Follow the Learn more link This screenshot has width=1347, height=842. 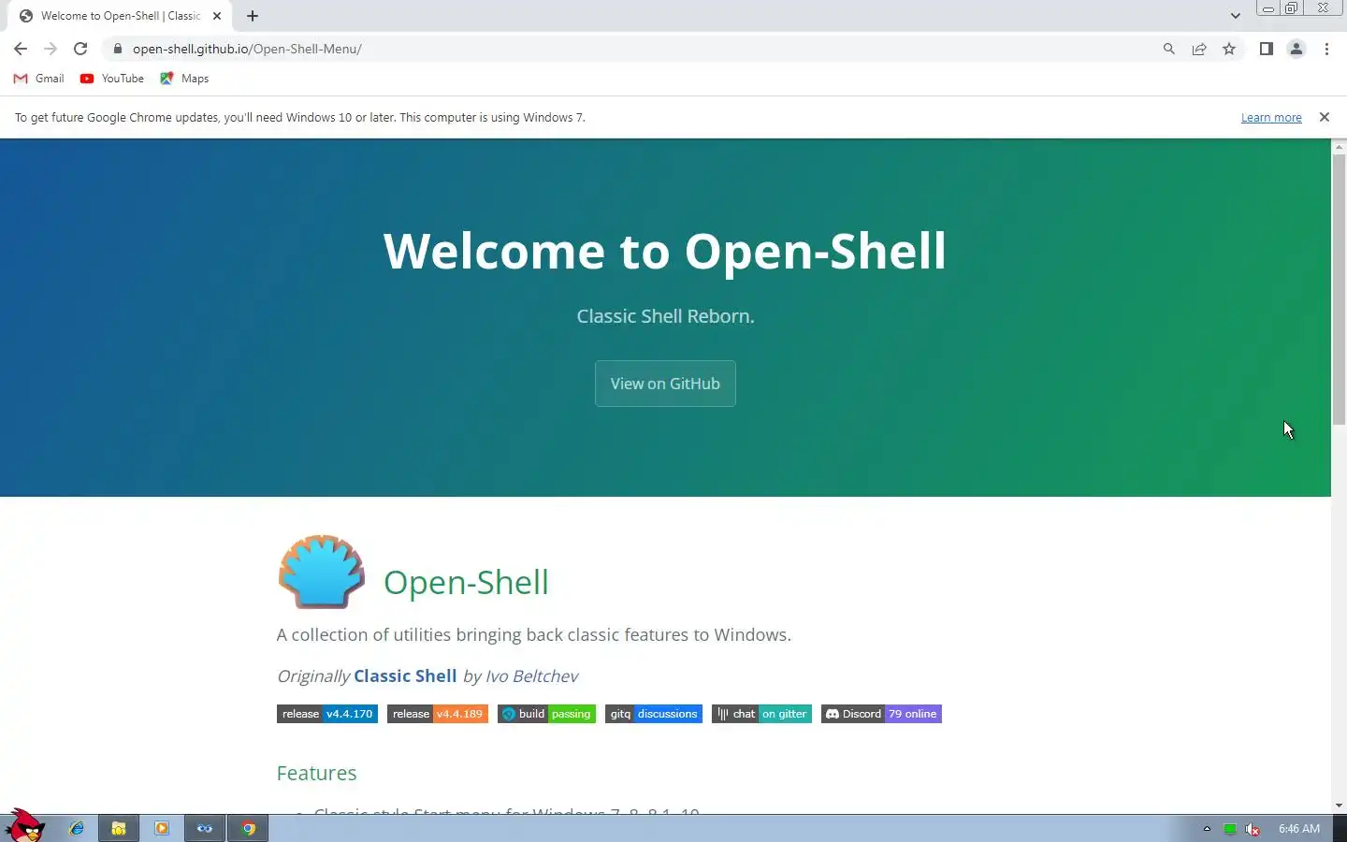coord(1271,118)
